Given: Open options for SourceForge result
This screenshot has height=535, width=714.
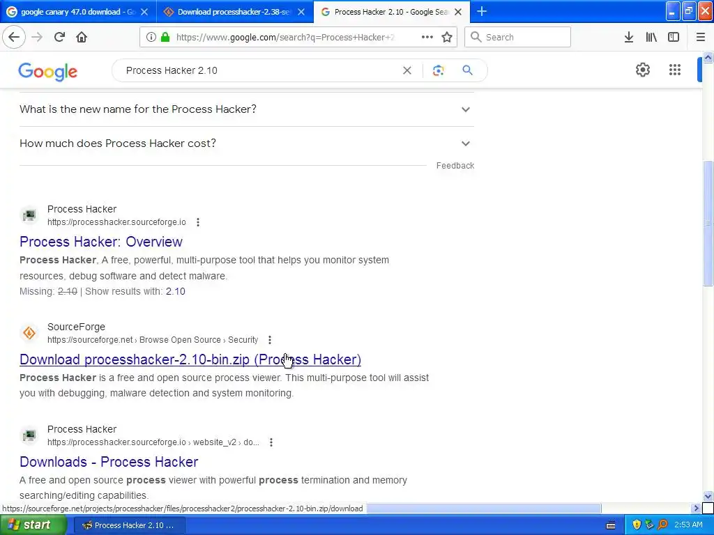Looking at the screenshot, I should tap(270, 340).
